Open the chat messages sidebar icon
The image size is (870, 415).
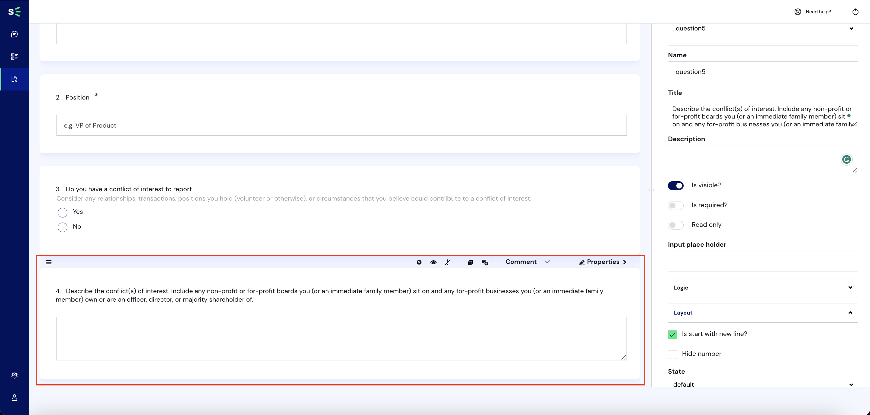click(x=14, y=34)
